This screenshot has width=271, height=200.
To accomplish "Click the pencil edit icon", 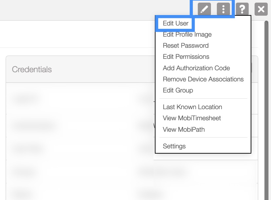I will click(x=204, y=9).
